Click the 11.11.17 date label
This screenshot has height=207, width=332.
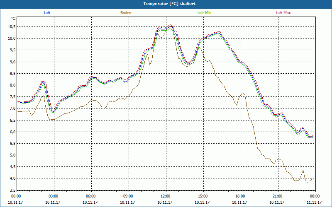pos(314,202)
